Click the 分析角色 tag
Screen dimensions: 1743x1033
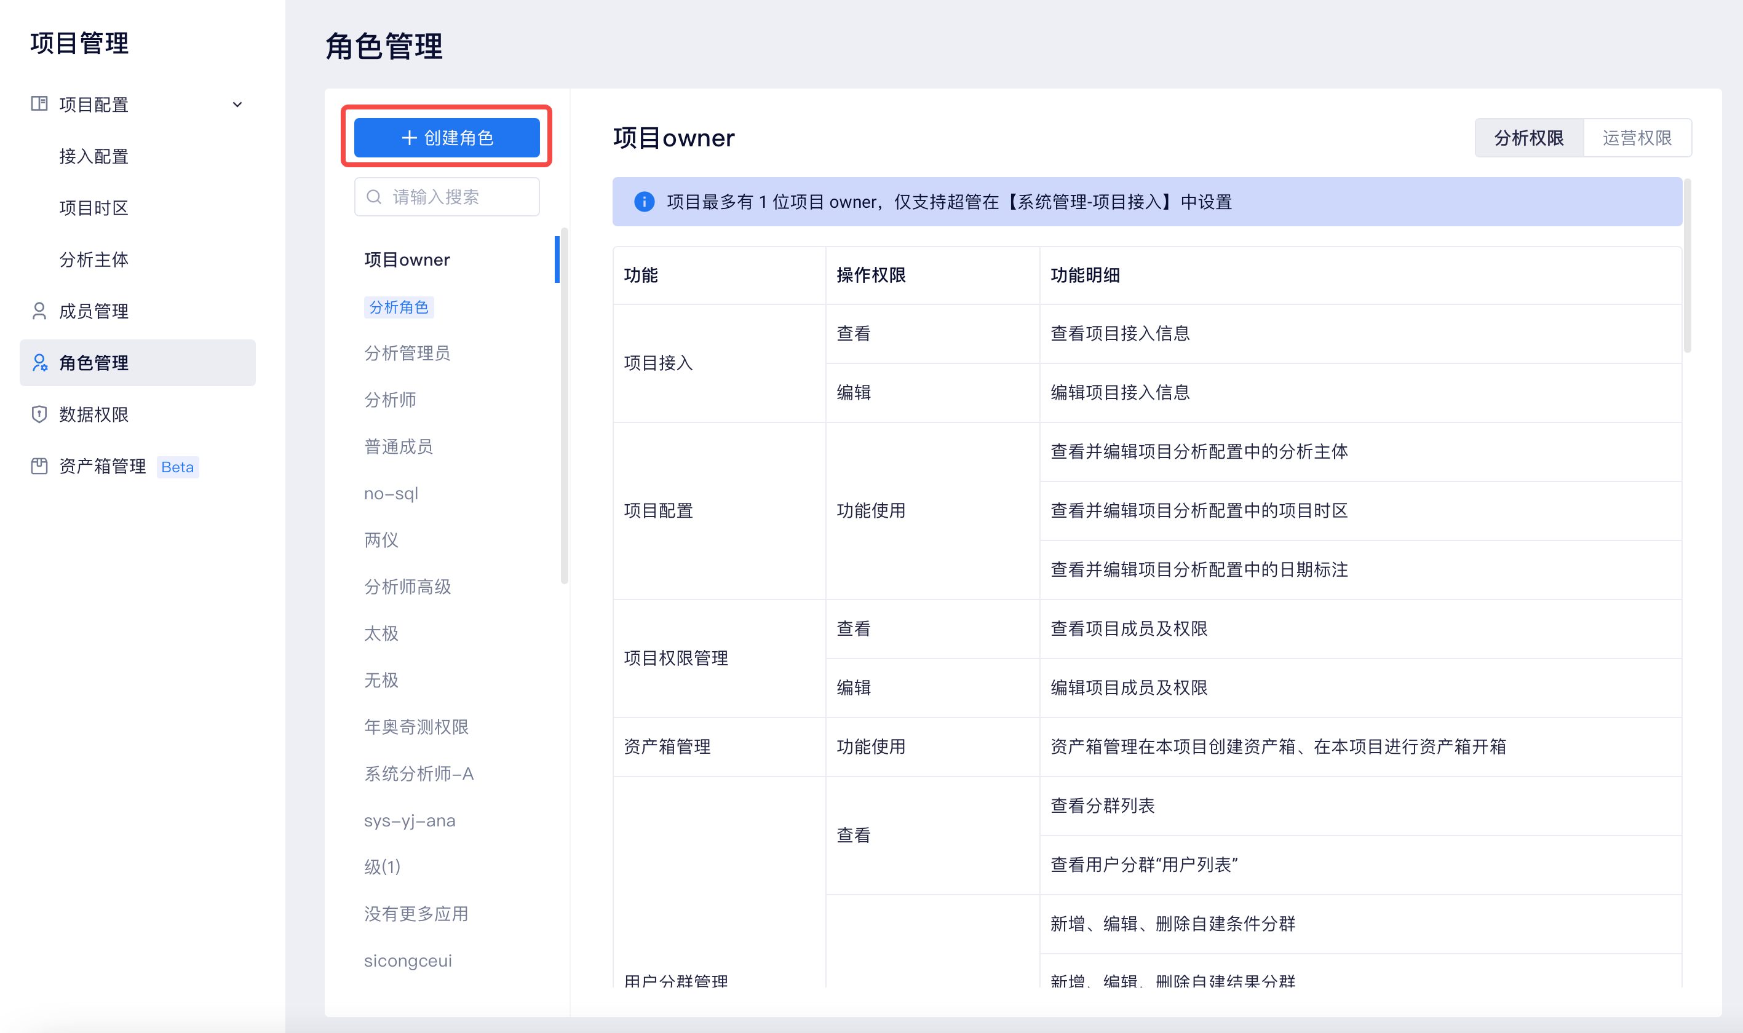(399, 307)
